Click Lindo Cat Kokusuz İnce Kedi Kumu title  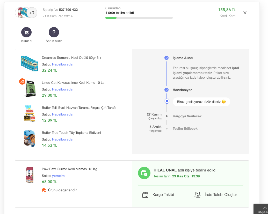[73, 83]
